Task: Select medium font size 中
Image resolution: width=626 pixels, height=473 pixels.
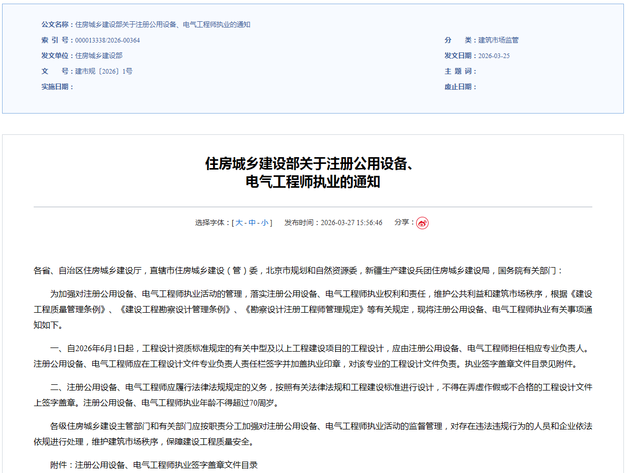Action: 252,223
